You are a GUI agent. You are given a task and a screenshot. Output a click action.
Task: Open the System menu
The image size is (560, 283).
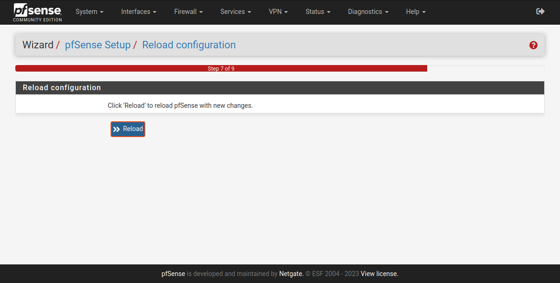[x=89, y=12]
